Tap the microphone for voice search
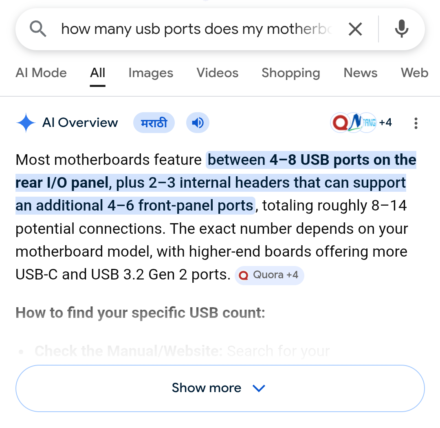 coord(402,29)
